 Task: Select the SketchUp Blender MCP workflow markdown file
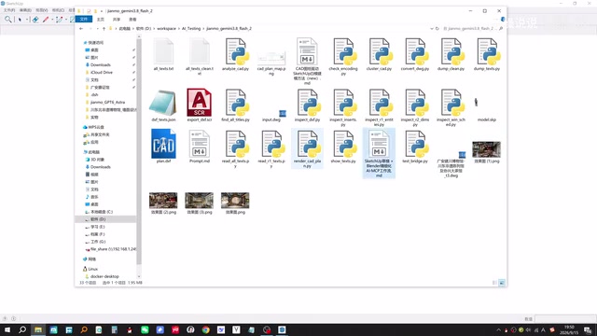click(380, 153)
